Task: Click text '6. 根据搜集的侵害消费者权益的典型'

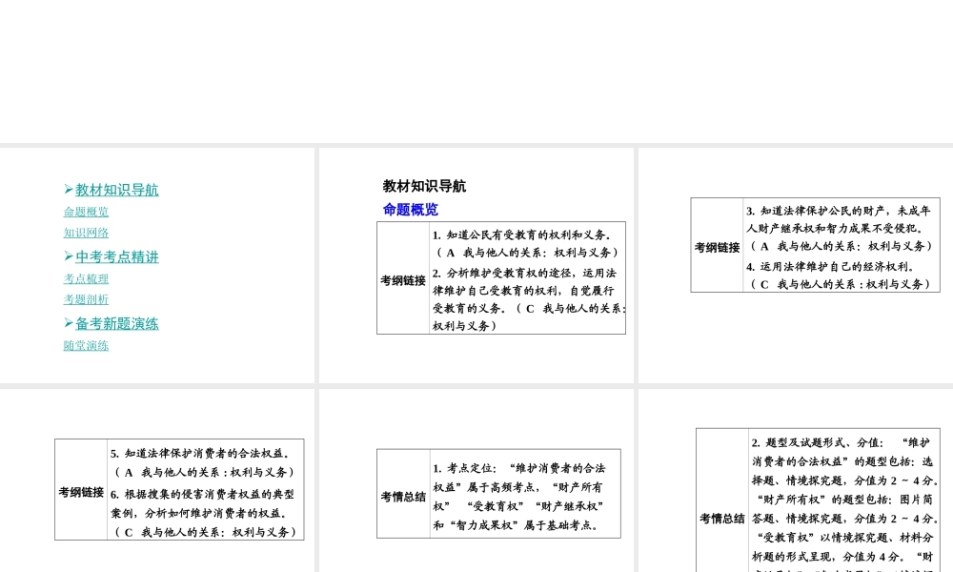Action: [202, 494]
